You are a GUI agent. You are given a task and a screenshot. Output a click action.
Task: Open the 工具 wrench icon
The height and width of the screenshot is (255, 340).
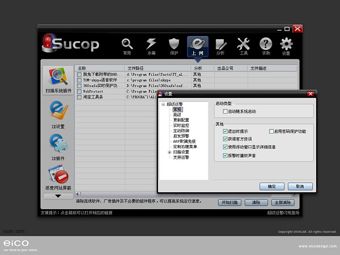tap(243, 45)
